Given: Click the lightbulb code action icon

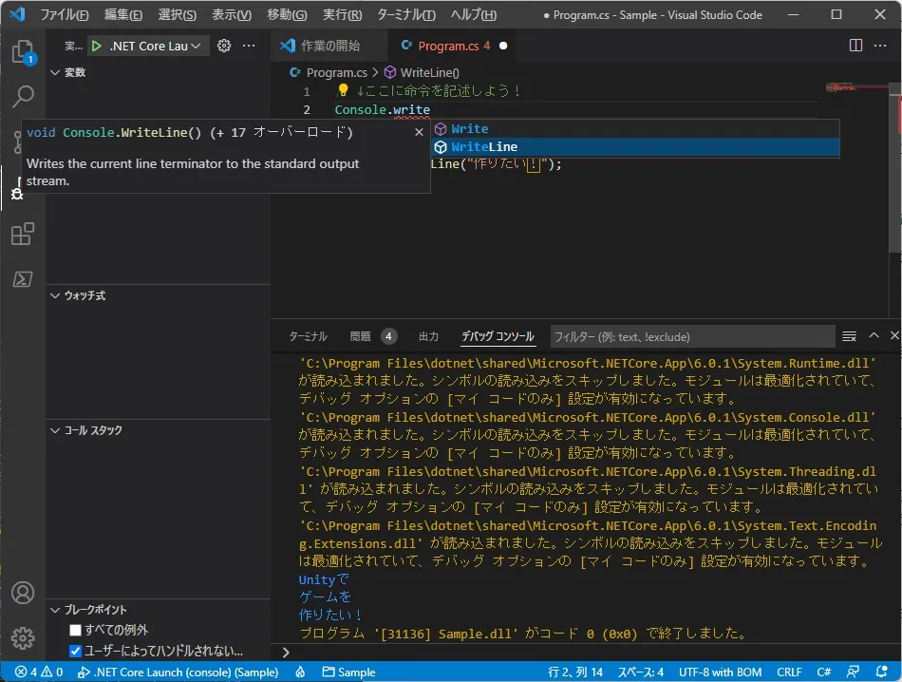Looking at the screenshot, I should pos(344,91).
